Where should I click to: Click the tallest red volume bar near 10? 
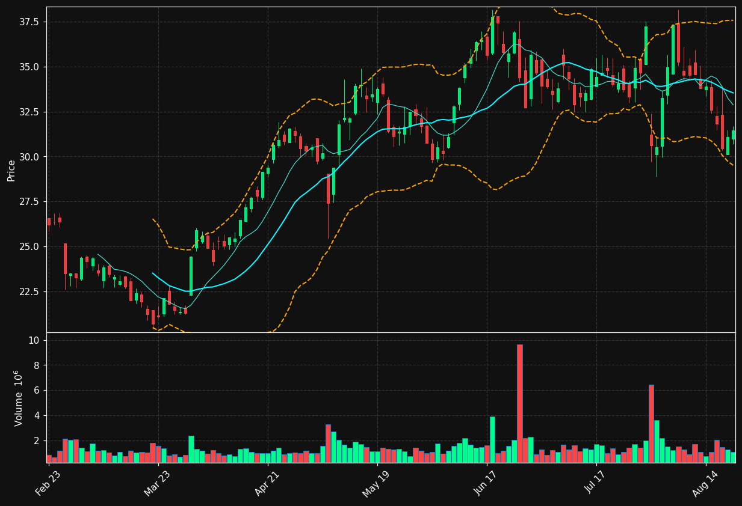pyautogui.click(x=520, y=403)
